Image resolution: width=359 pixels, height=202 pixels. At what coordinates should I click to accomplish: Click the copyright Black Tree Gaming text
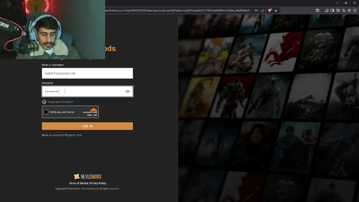click(87, 189)
